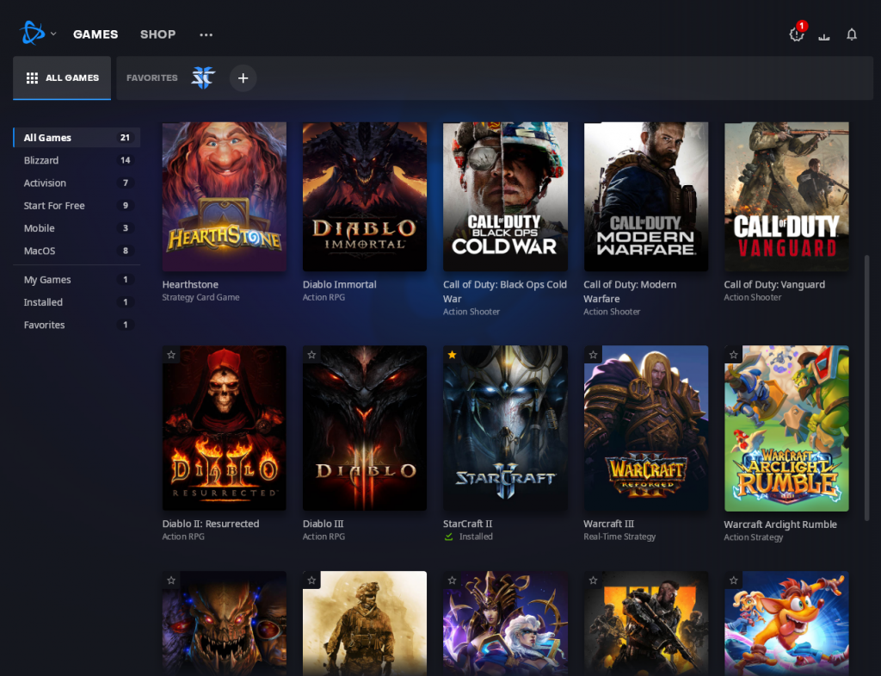881x676 pixels.
Task: Switch to the GAMES section
Action: (95, 34)
